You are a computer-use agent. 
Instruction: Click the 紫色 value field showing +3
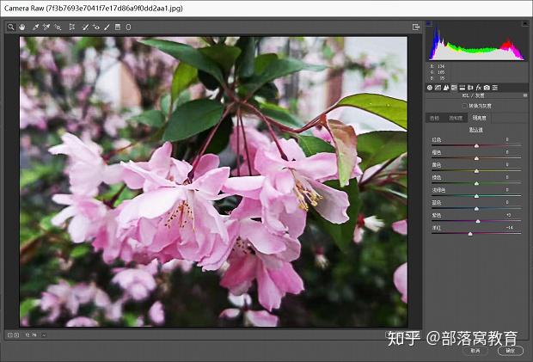509,215
